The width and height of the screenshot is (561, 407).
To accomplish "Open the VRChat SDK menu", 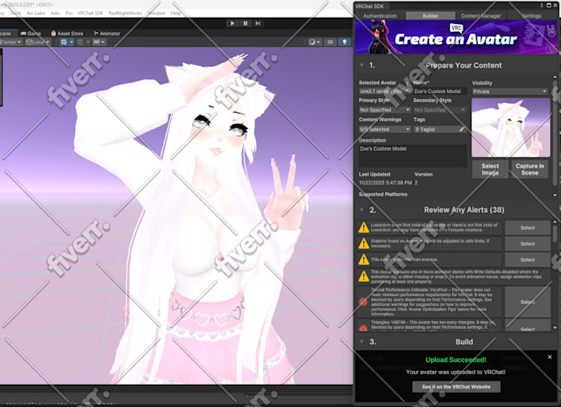I will [x=90, y=13].
